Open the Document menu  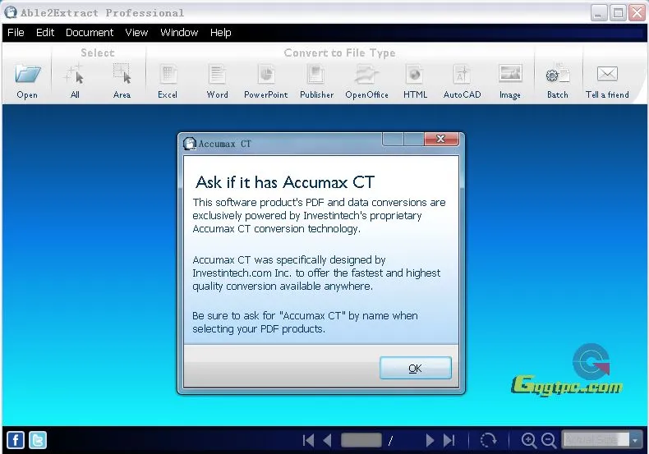(x=90, y=33)
